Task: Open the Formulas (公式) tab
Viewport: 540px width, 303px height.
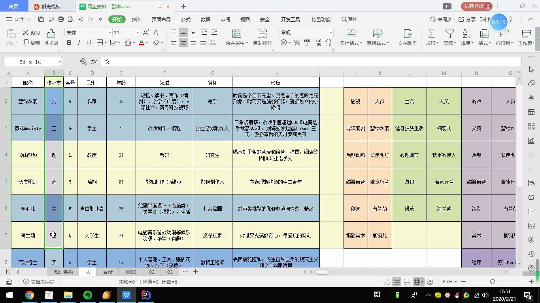Action: [x=186, y=19]
